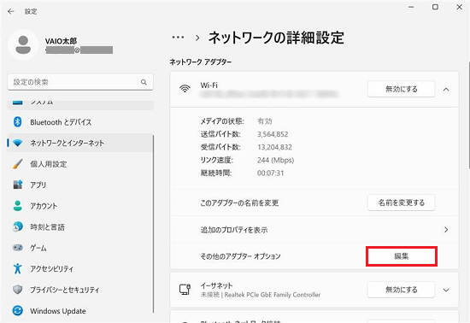Click the アプリ icon in sidebar

[18, 185]
